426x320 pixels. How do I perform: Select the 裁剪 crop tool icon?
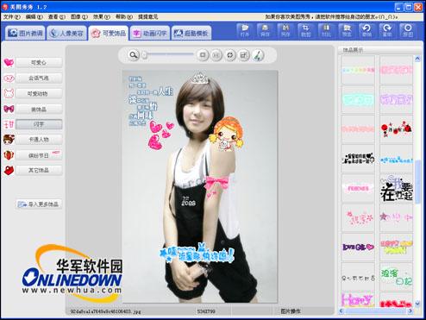[x=305, y=31]
